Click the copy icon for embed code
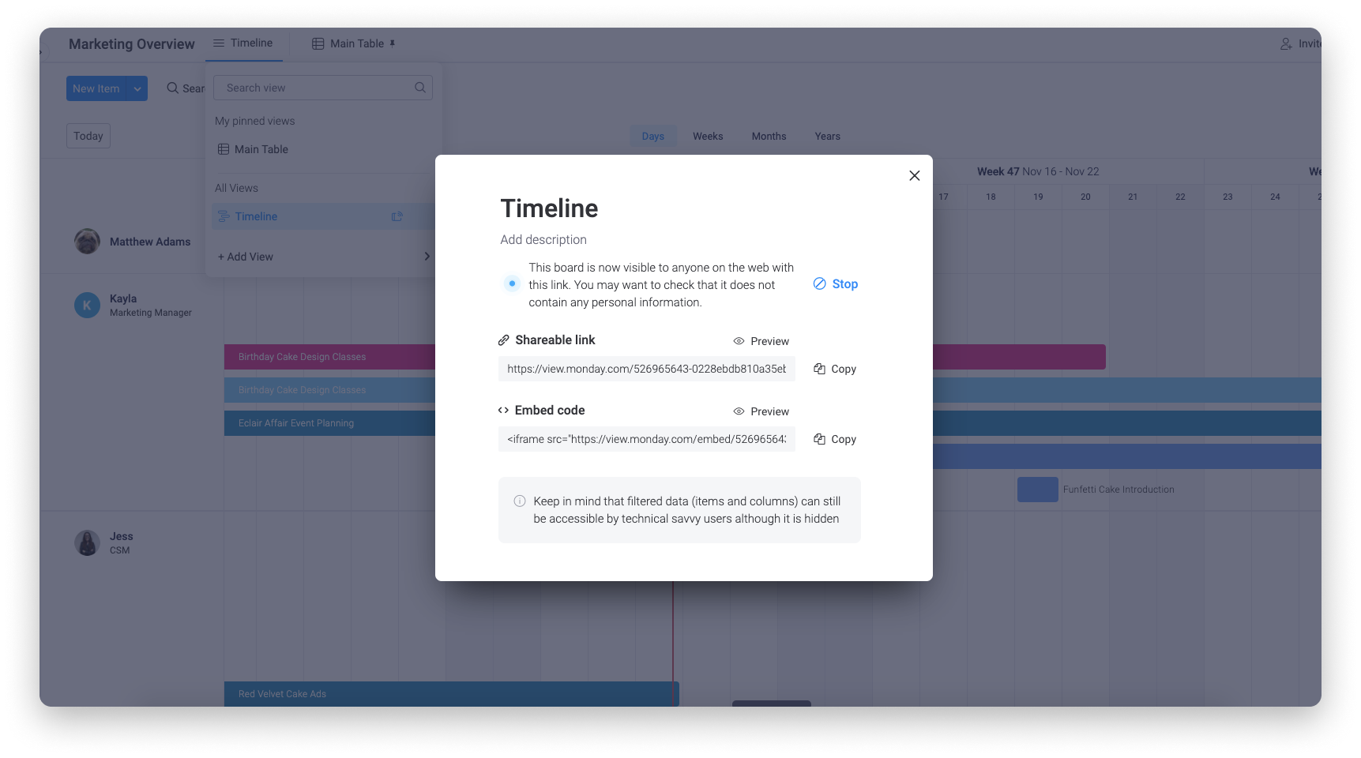Image resolution: width=1361 pixels, height=758 pixels. tap(820, 439)
